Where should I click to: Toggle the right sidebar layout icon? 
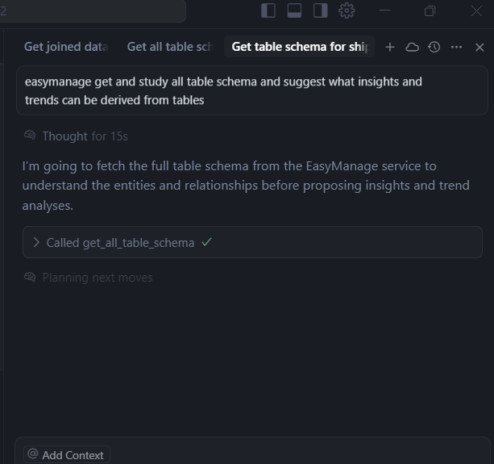tap(320, 10)
